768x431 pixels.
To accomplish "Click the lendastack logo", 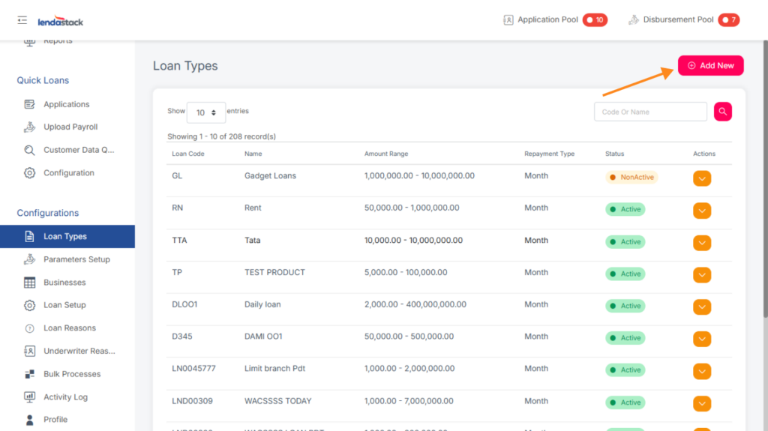I will click(x=59, y=21).
